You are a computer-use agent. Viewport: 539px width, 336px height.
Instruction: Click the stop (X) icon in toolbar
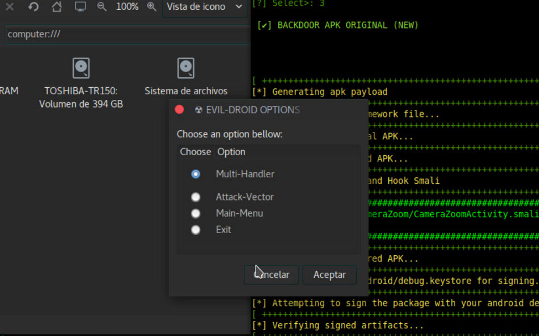pos(10,7)
